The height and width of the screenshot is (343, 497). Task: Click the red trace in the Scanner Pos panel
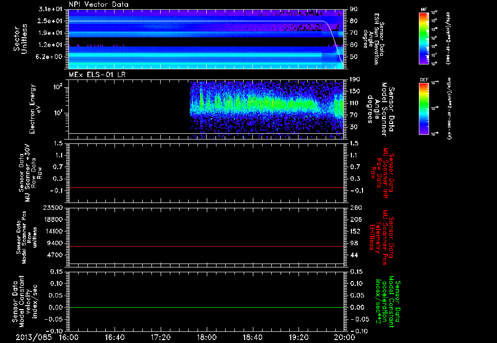206,246
